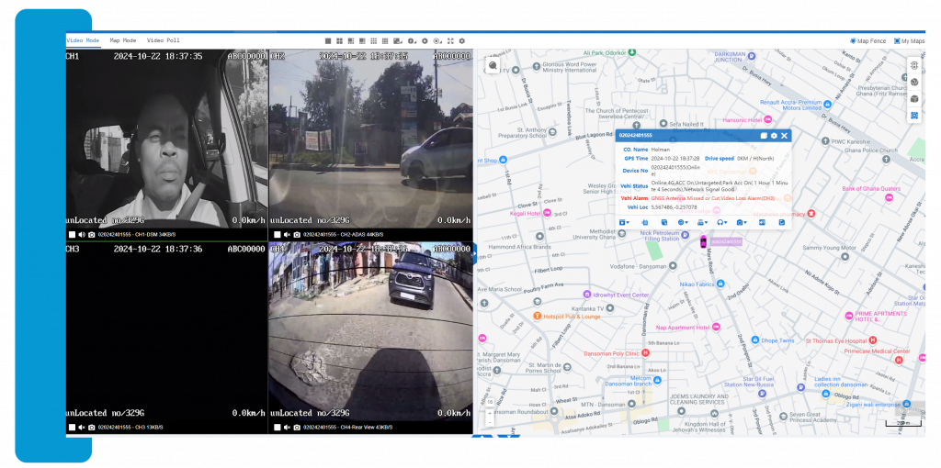Switch to the Map Mode tab
Image resolution: width=941 pixels, height=468 pixels.
pos(122,40)
